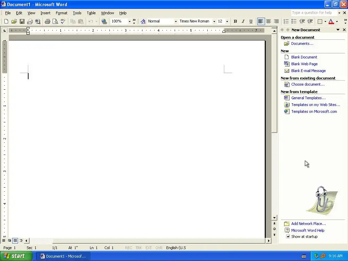Open the Times New Roman font dropdown
The width and height of the screenshot is (348, 261).
214,21
